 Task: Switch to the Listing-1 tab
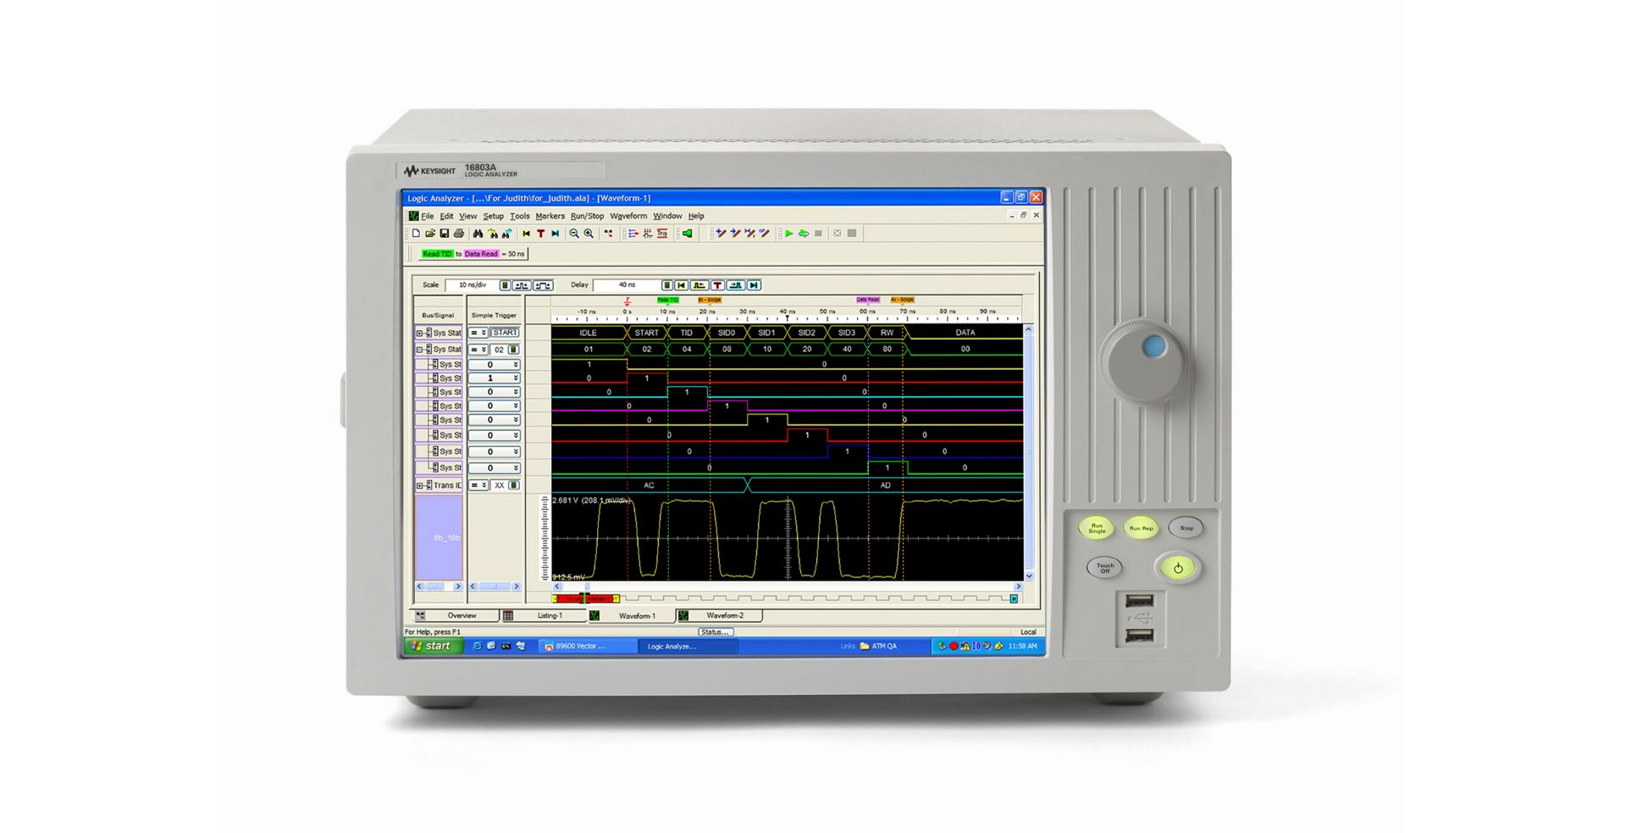[x=549, y=615]
